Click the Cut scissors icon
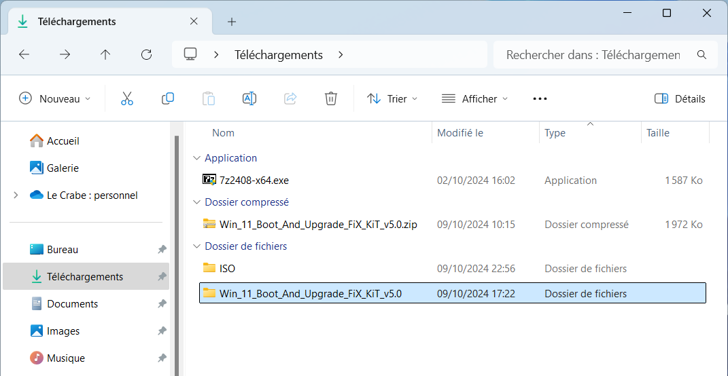Screen dimensions: 728x376 (x=126, y=99)
